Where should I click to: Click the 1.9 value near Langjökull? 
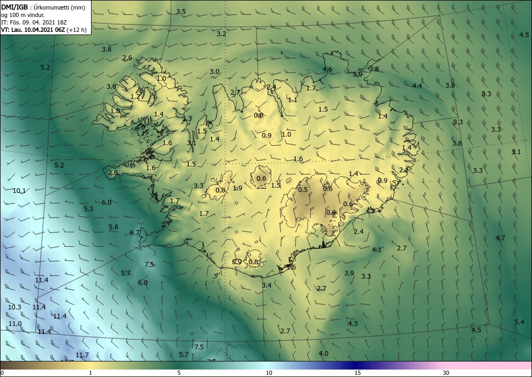[237, 188]
